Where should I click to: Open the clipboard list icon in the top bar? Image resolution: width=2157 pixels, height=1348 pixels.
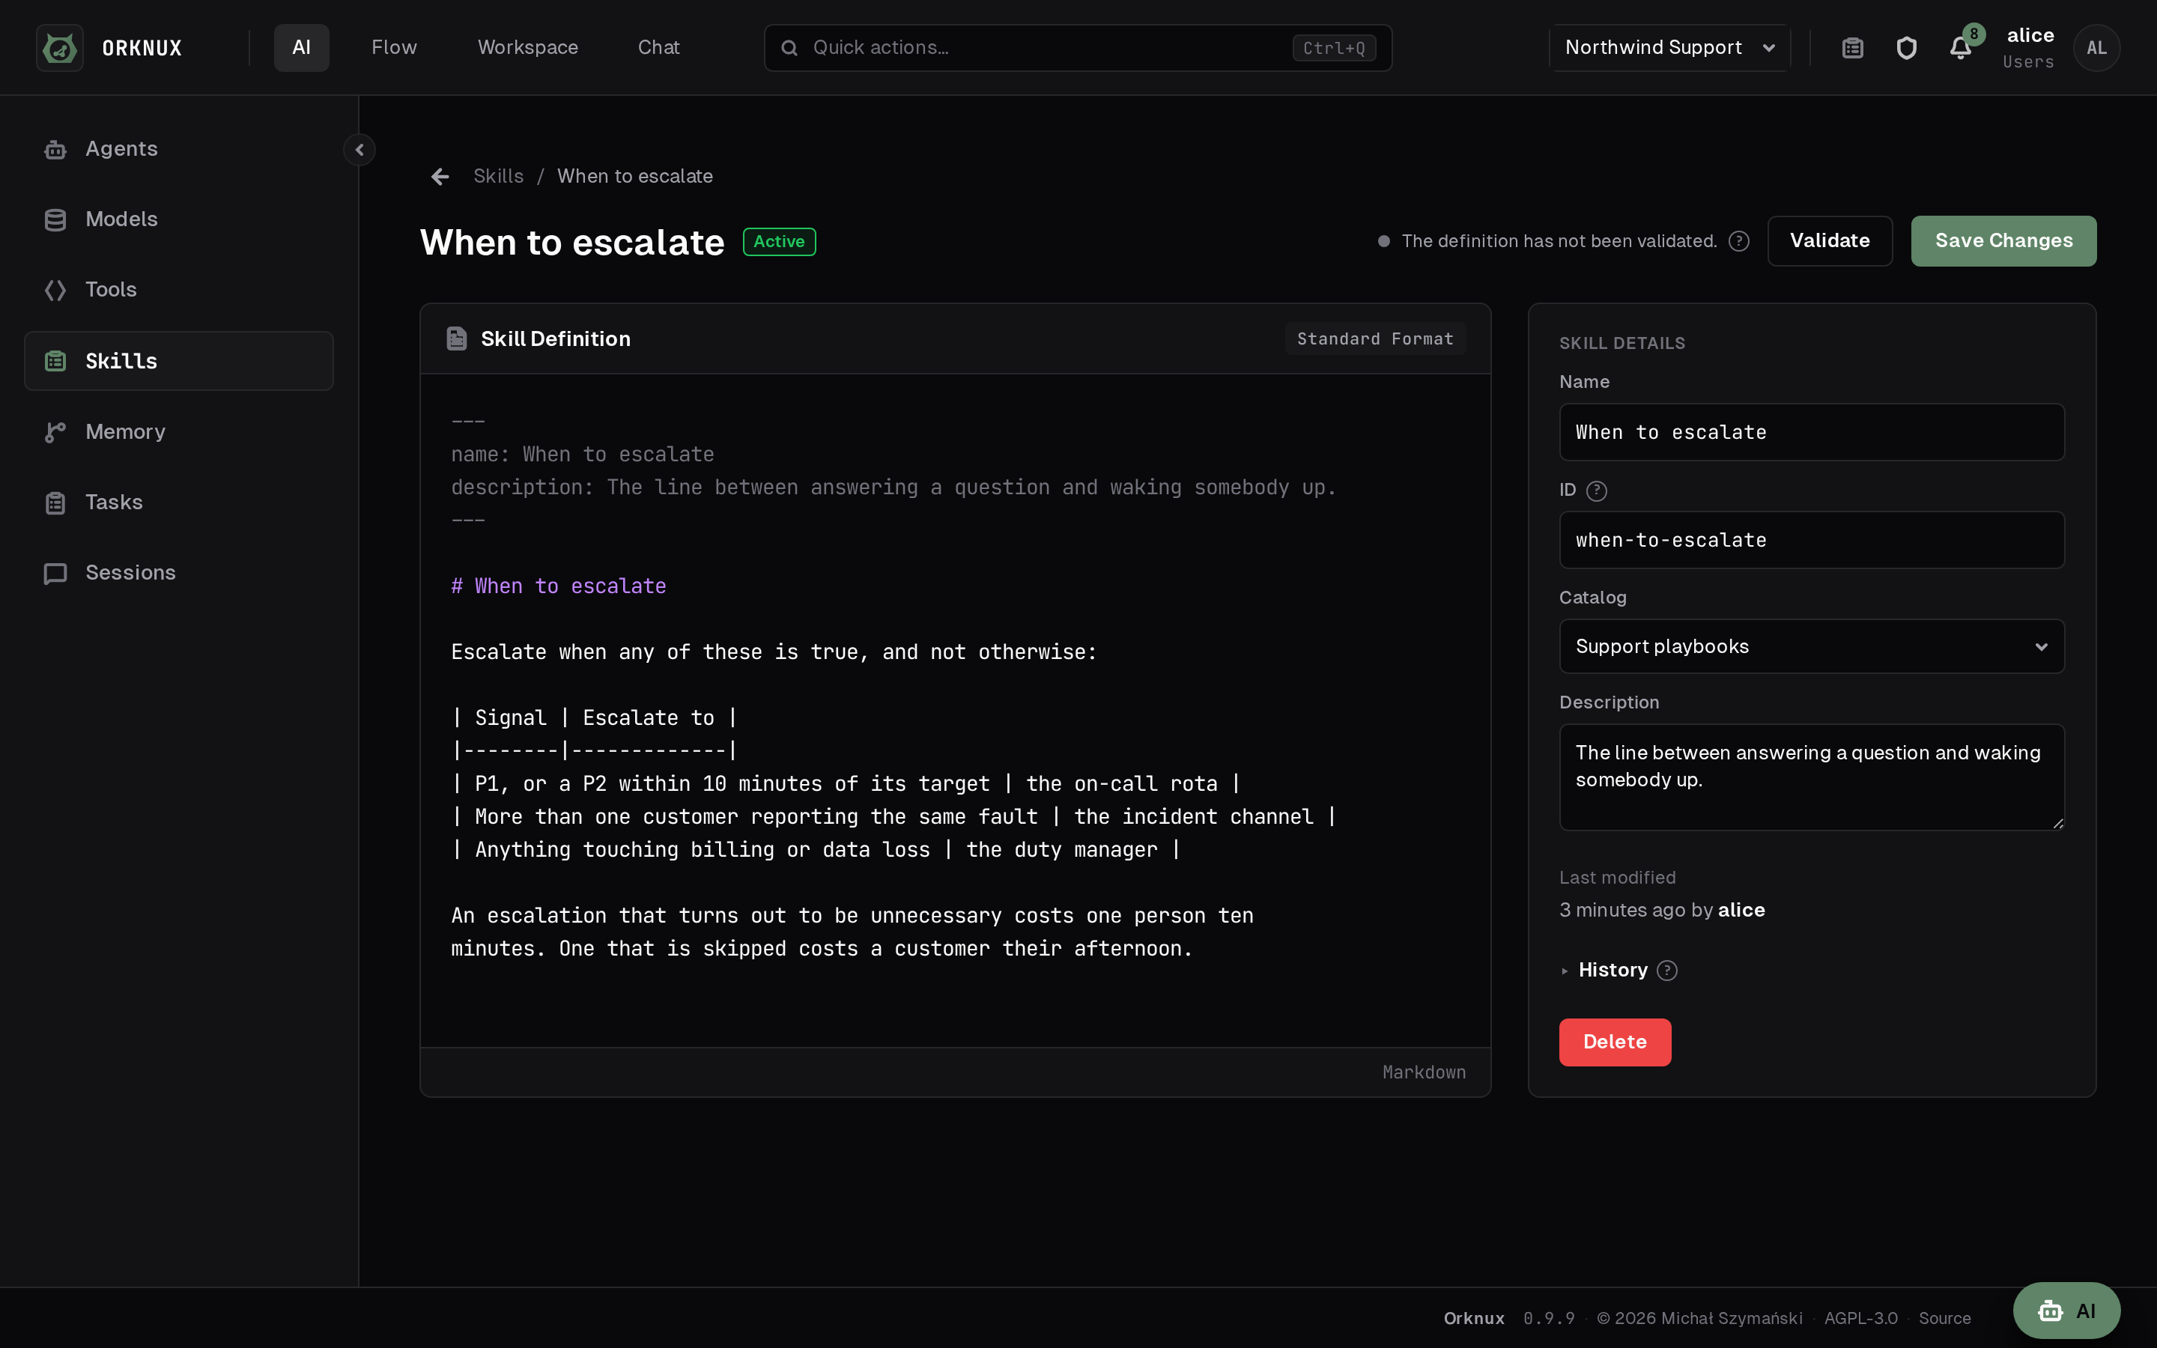1853,47
